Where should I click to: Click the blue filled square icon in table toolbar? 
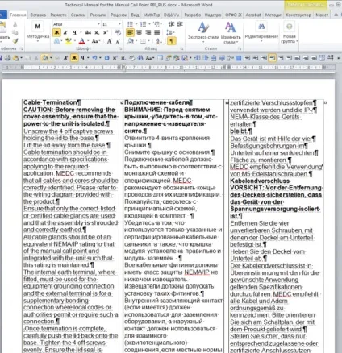point(238,58)
